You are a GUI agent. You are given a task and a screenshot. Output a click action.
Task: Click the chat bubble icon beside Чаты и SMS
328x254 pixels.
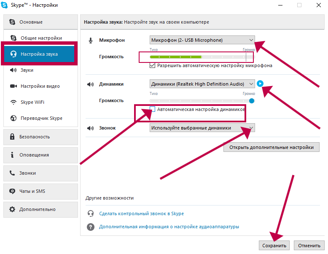point(12,191)
